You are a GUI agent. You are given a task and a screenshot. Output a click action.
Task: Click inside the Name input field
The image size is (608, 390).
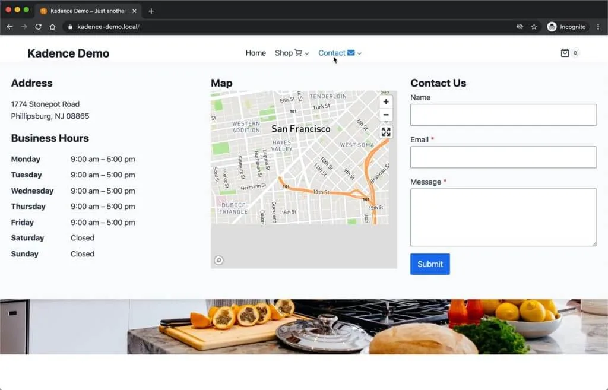pyautogui.click(x=503, y=115)
